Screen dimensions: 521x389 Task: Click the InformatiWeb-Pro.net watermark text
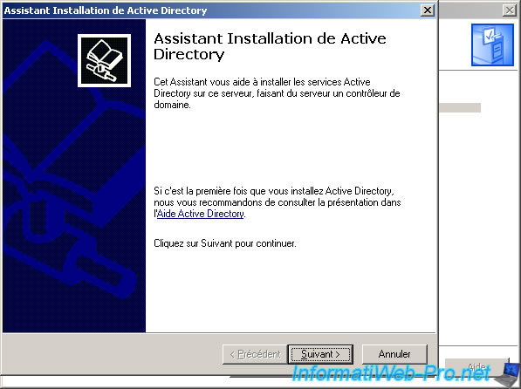391,373
